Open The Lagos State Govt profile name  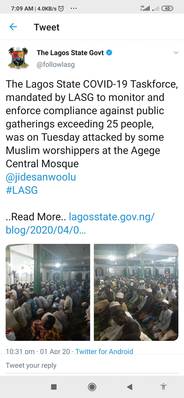click(x=70, y=53)
